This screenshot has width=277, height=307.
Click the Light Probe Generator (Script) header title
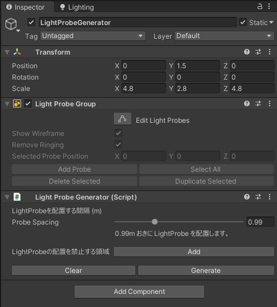(x=86, y=197)
